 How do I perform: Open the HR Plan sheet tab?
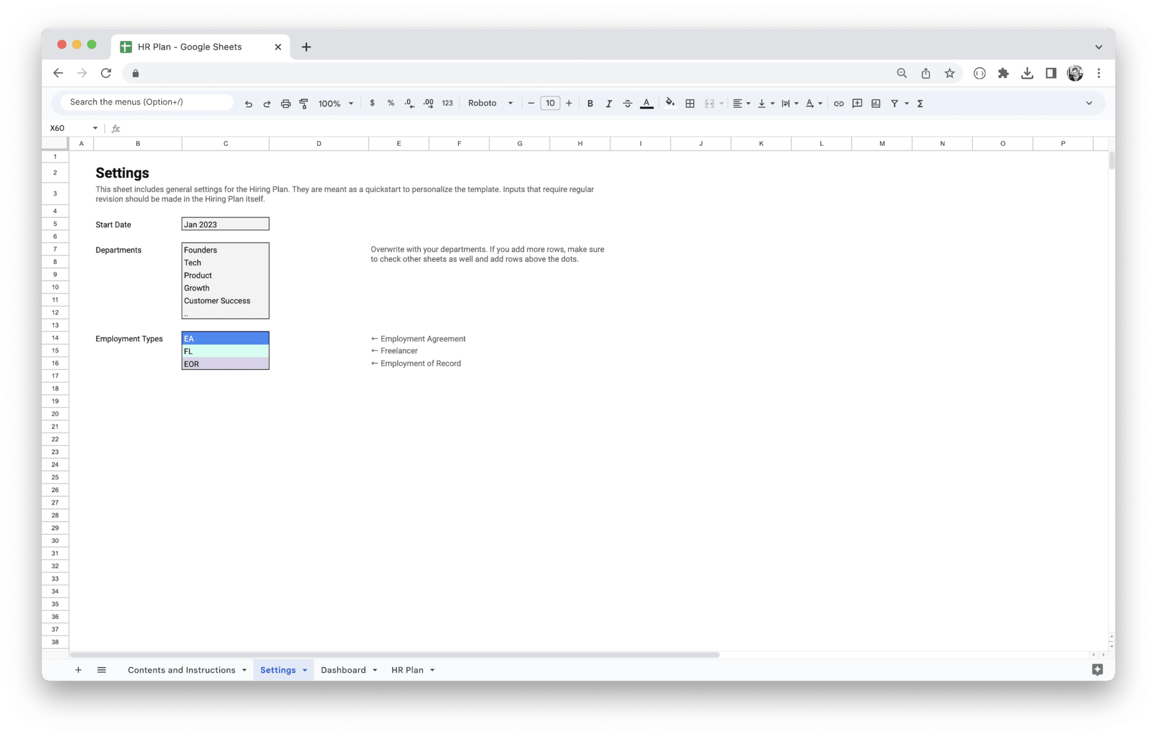[x=408, y=669]
